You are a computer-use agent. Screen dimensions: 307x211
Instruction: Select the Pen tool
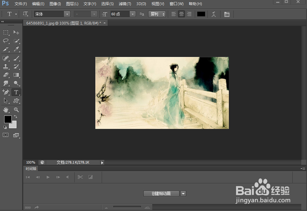point(6,92)
